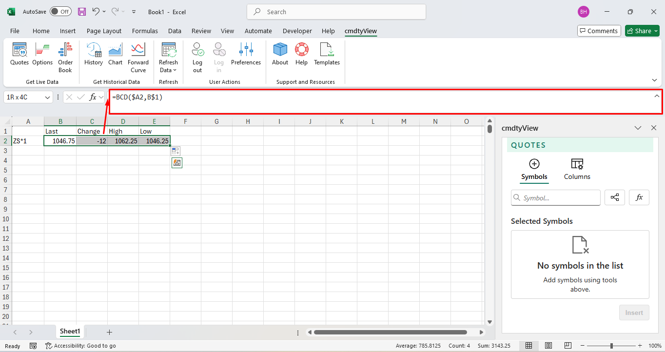Switch to Page Layout view in status bar
The width and height of the screenshot is (665, 352).
click(548, 346)
